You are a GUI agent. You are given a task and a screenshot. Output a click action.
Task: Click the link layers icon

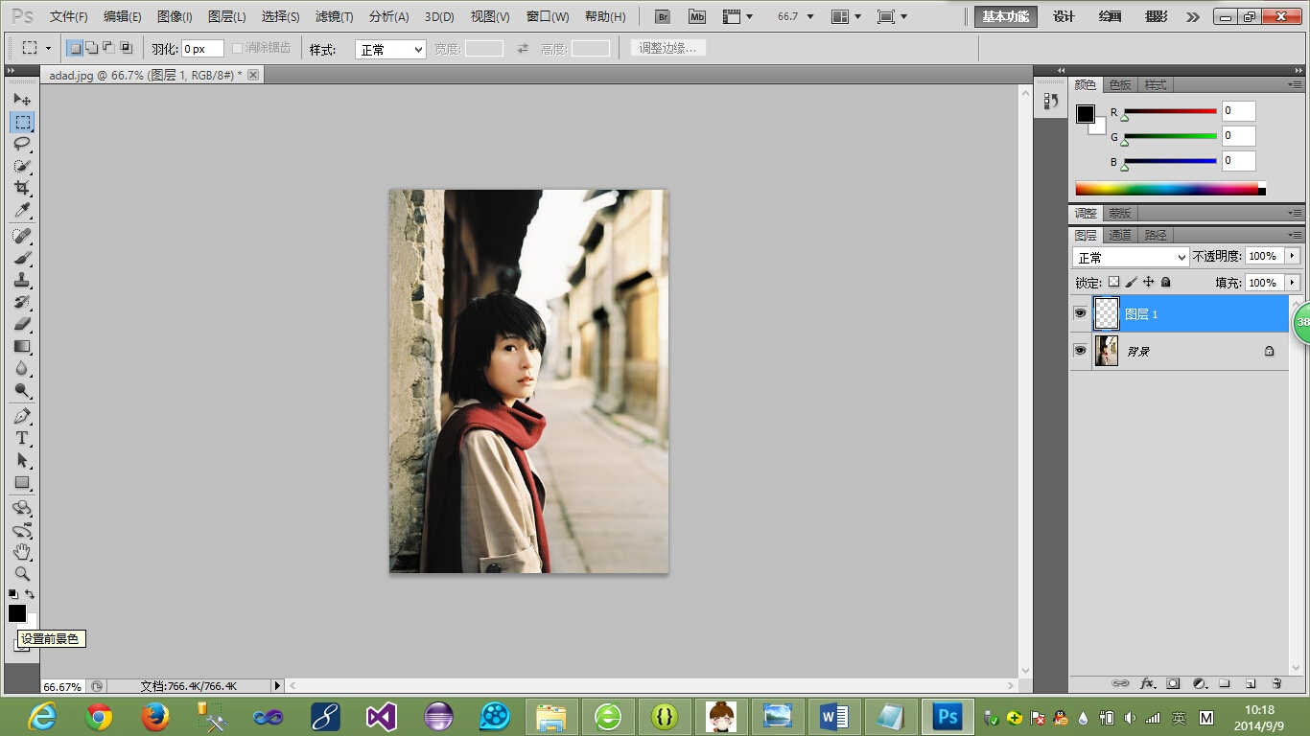coord(1120,683)
